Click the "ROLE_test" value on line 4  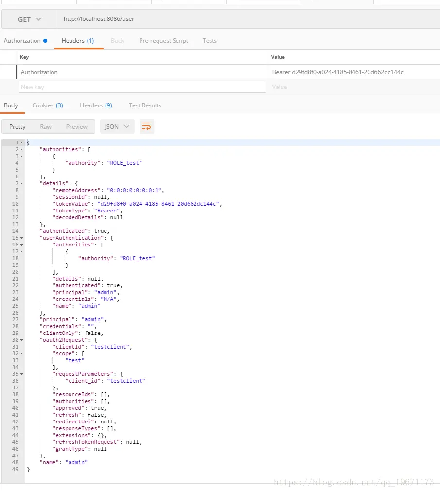pyautogui.click(x=124, y=163)
